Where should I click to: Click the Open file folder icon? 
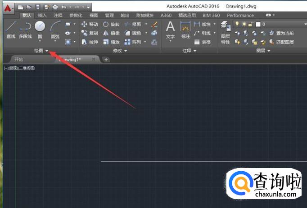click(29, 7)
